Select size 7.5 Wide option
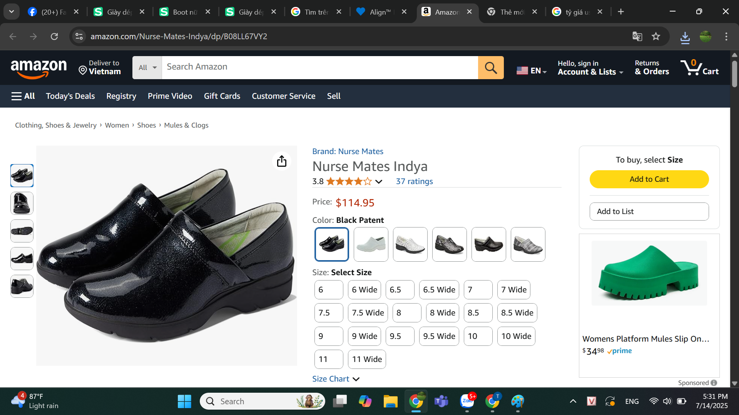Image resolution: width=739 pixels, height=415 pixels. tap(368, 313)
